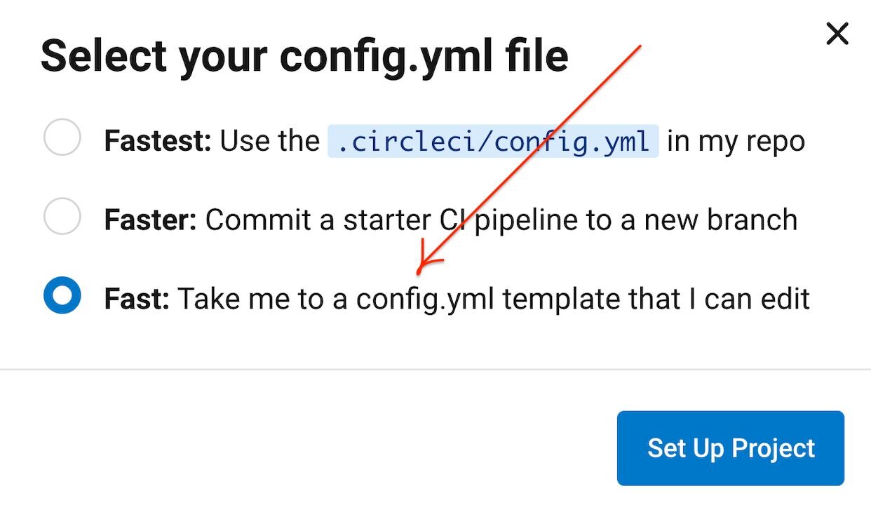This screenshot has width=871, height=505.
Task: Dismiss the config.yml selection dialog
Action: coord(837,34)
